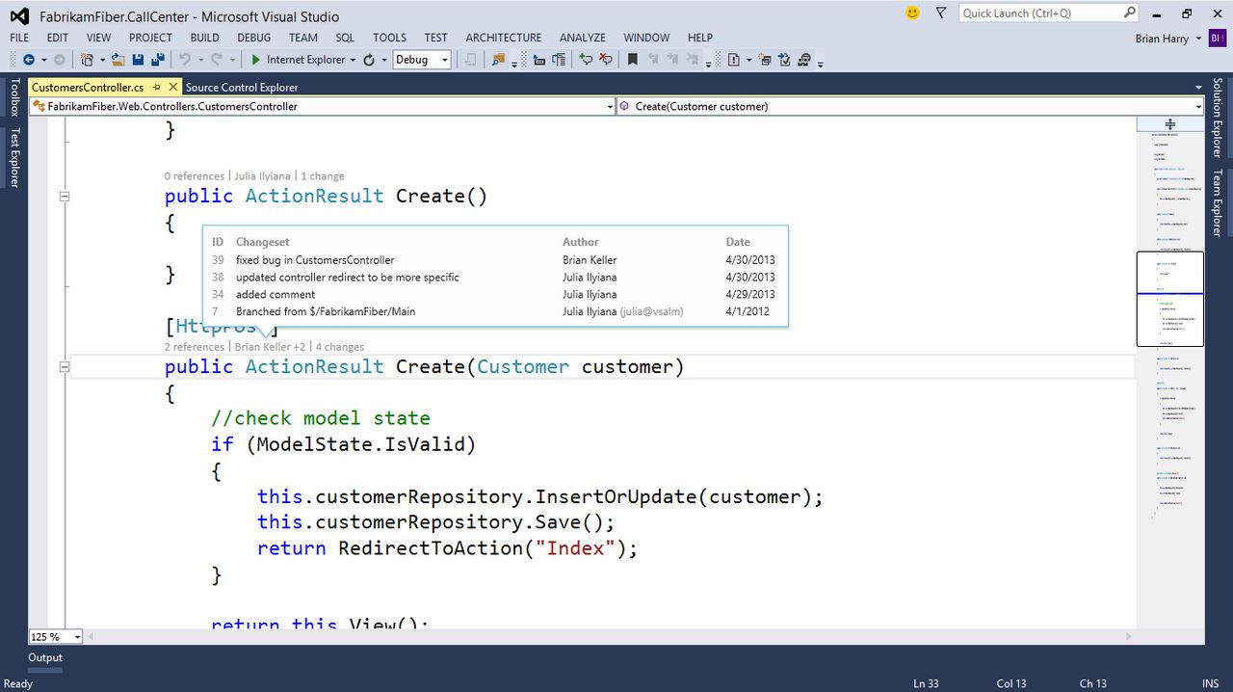
Task: Open the Test Explorer side panel
Action: 14,157
